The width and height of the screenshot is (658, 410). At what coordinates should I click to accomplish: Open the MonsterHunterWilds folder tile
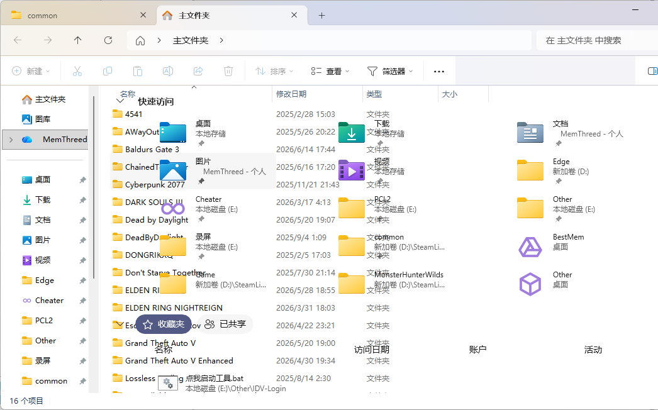352,284
